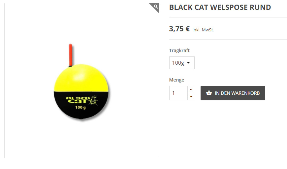Click the inkl. MwSt. text
The width and height of the screenshot is (287, 169).
203,30
